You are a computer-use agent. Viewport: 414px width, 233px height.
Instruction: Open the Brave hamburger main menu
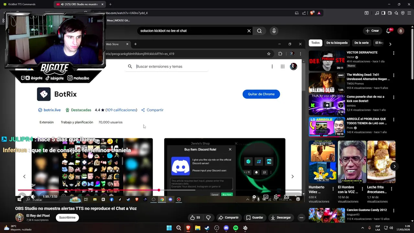409,13
